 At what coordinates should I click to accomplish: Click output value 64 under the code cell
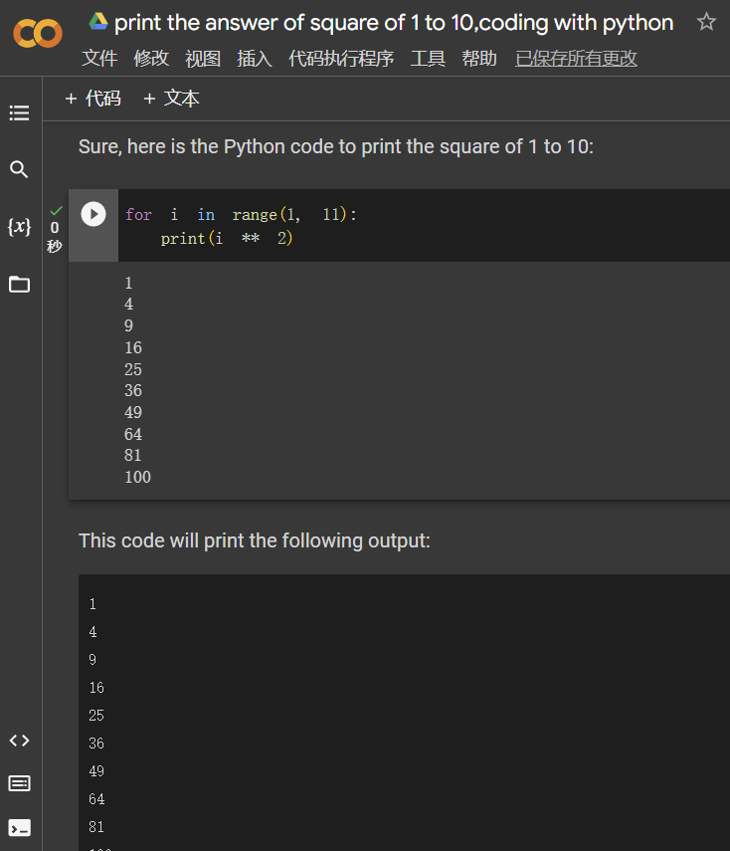(133, 434)
